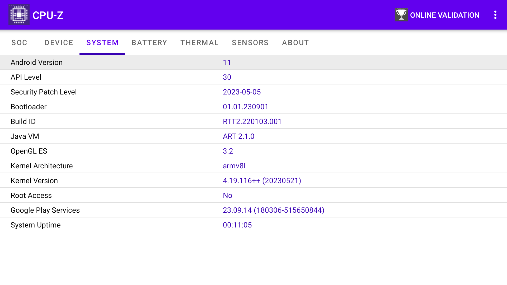Switch to the Device tab
The width and height of the screenshot is (507, 285).
tap(59, 42)
